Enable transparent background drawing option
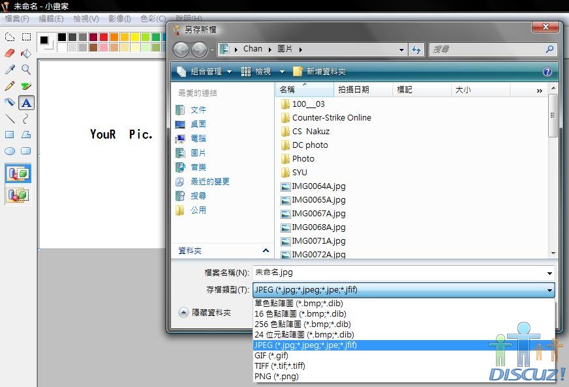This screenshot has width=569, height=387. point(18,194)
